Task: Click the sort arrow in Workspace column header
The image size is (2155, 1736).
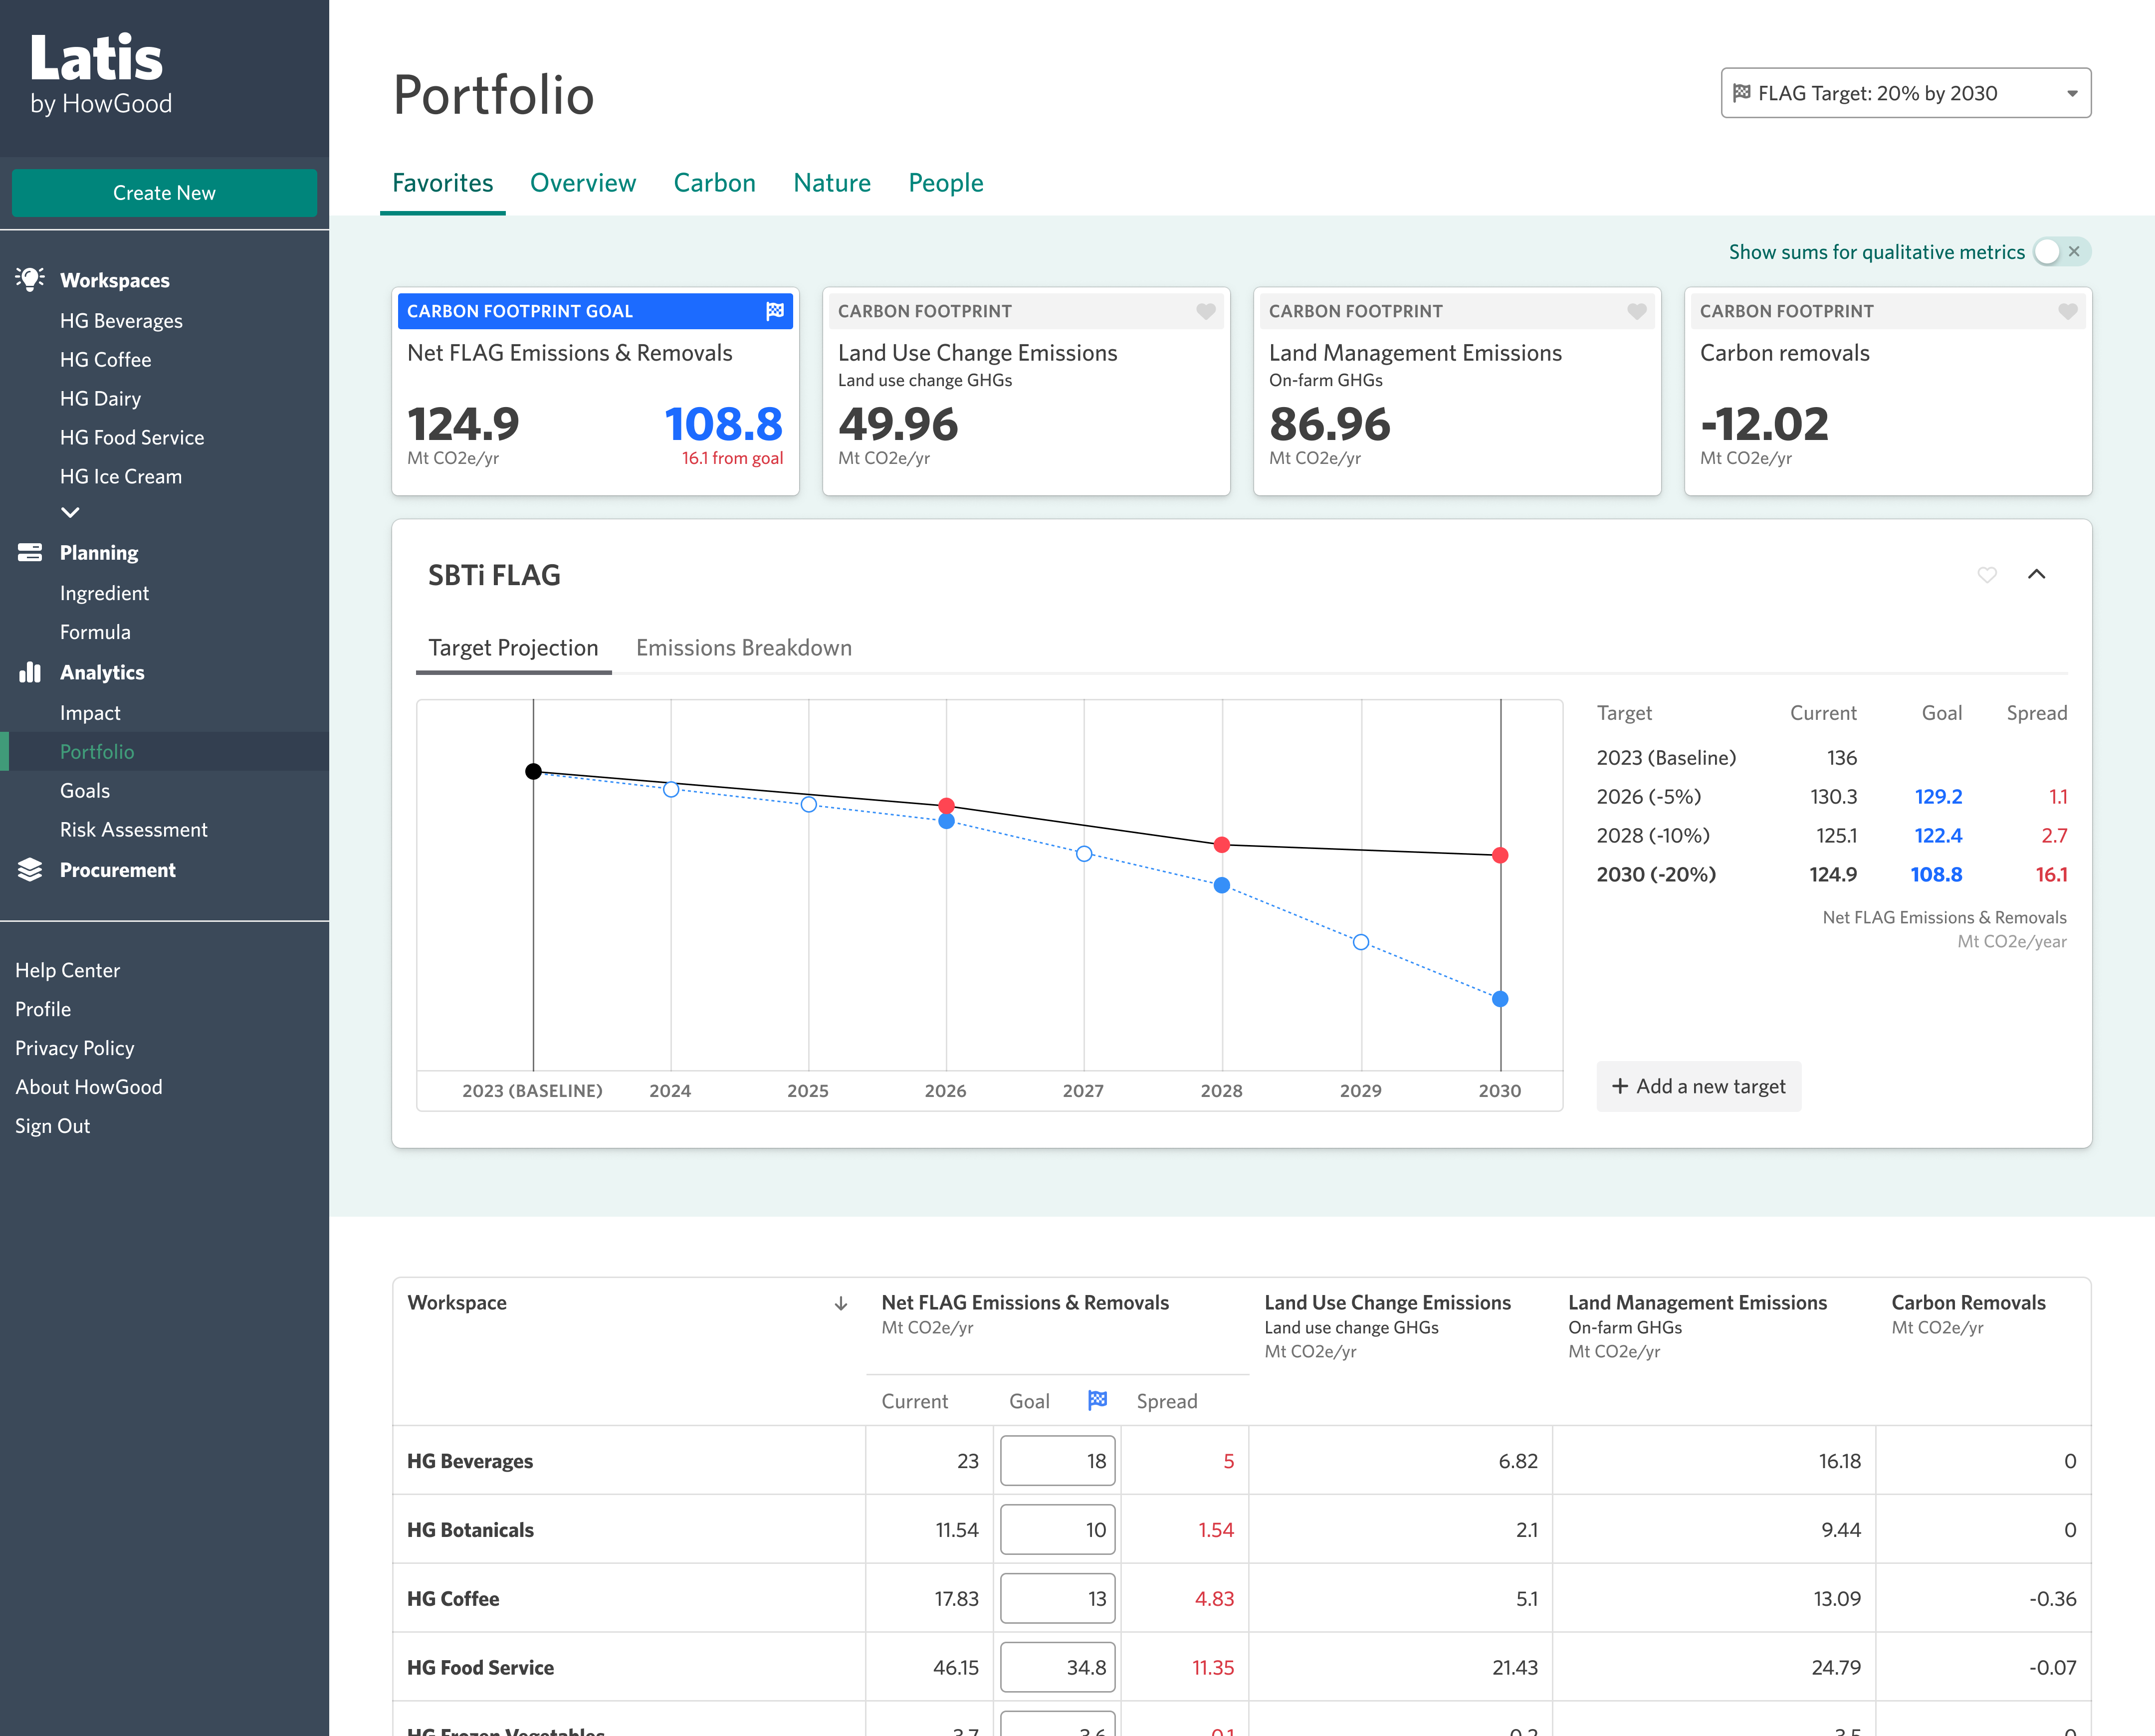Action: [841, 1303]
